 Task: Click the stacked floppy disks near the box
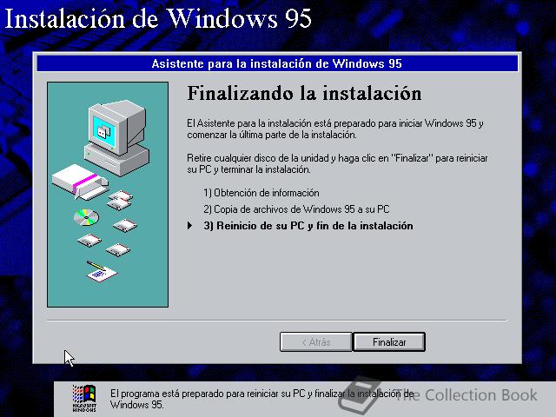120,200
